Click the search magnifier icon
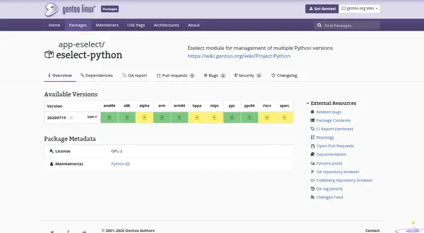Viewport: 424px width, 233px height. pos(320,25)
